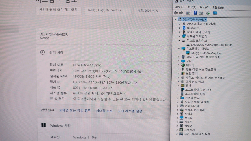Expand 마우스 및 기타 포인팅 장치
Image resolution: width=251 pixels, height=141 pixels.
[179, 57]
